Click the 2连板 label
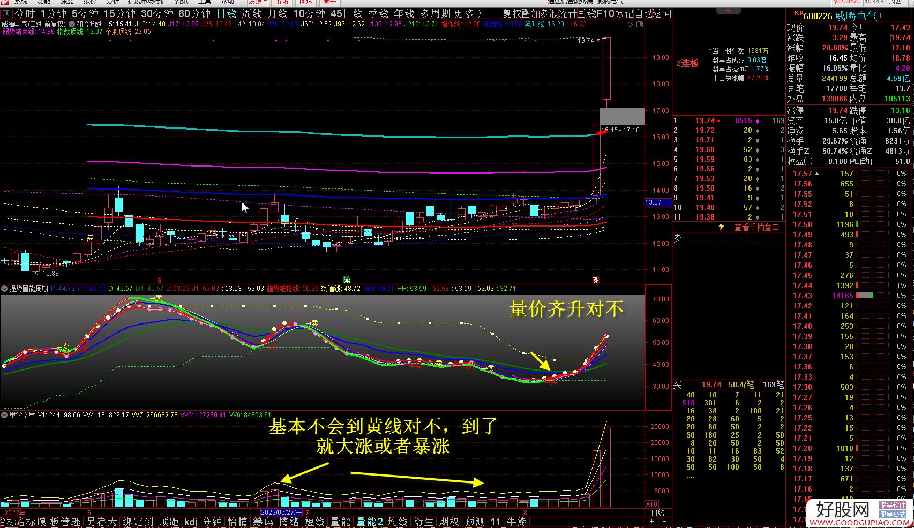The image size is (914, 528). (x=687, y=63)
